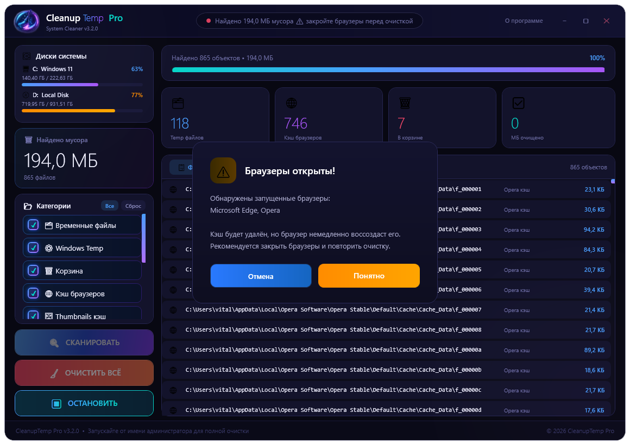The height and width of the screenshot is (445, 630).
Task: Click the СКАНИРОВАТЬ button
Action: [x=84, y=342]
